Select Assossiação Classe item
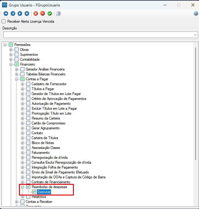This screenshot has width=199, height=209. 46,148
